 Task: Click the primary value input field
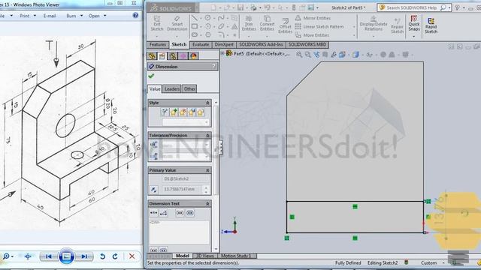pos(182,189)
